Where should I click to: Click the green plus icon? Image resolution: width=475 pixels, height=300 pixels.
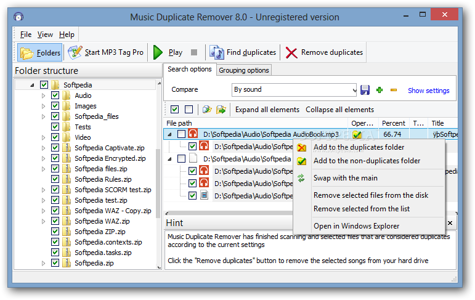pos(380,90)
